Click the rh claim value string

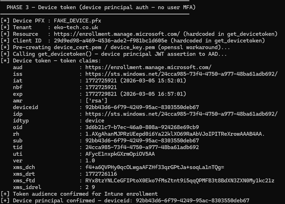[175, 134]
